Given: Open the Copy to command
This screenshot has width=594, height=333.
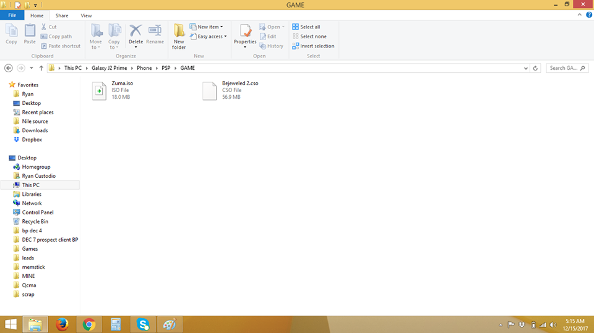Looking at the screenshot, I should pos(114,36).
